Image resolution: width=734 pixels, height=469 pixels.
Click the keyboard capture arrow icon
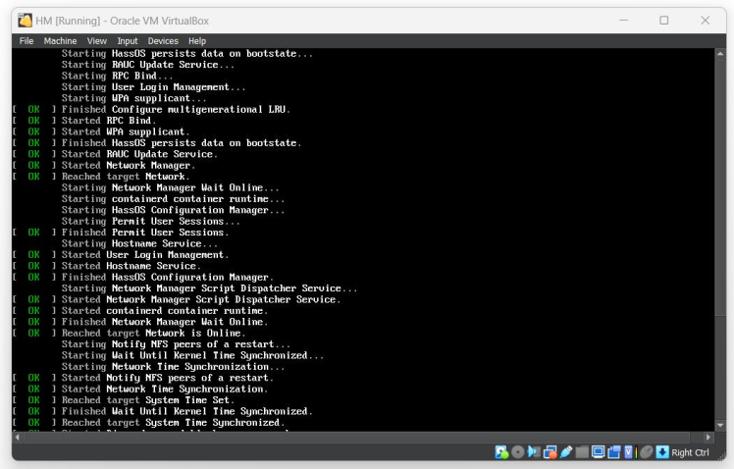tap(662, 452)
